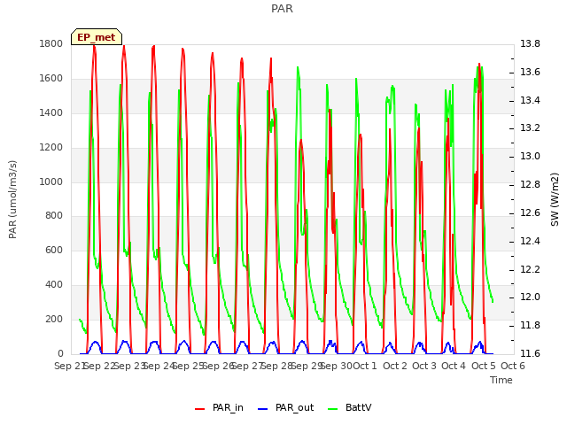Click the 1800 left axis tick

click(51, 44)
